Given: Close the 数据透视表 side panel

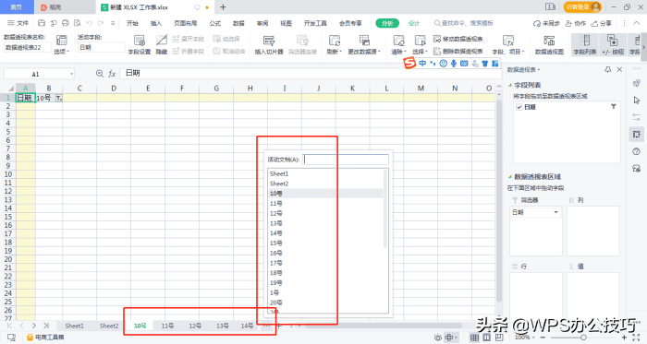Looking at the screenshot, I should tap(619, 69).
